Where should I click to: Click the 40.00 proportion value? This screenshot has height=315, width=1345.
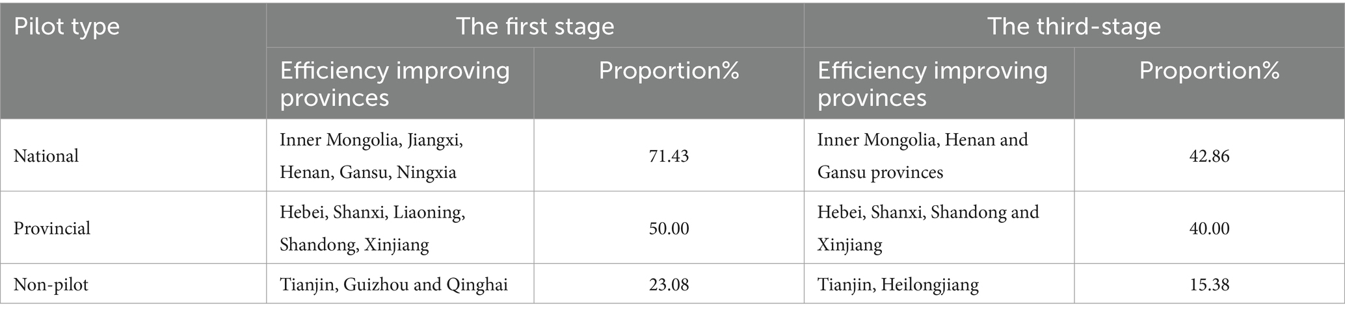tap(1209, 229)
